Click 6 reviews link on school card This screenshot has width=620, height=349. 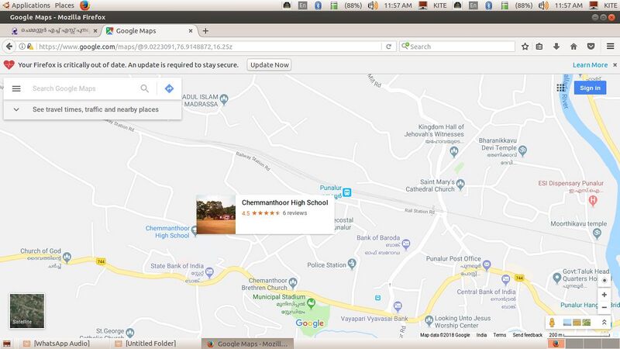coord(294,213)
